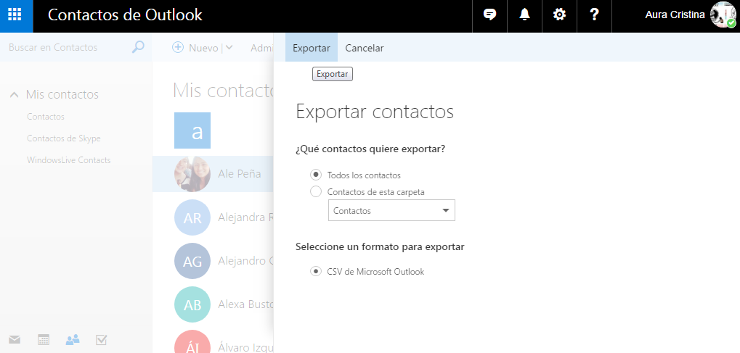Open Tasks checkmark icon in bottom bar

tap(102, 339)
